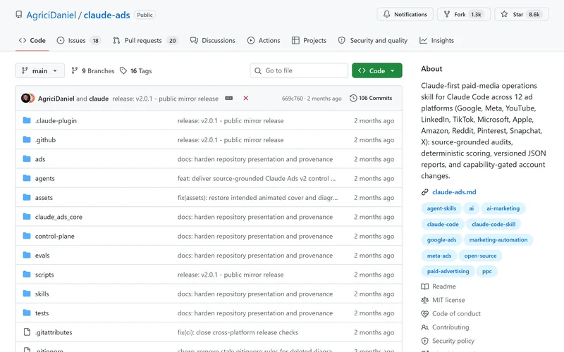Click the folder icon for skills
This screenshot has width=564, height=352.
click(x=27, y=293)
